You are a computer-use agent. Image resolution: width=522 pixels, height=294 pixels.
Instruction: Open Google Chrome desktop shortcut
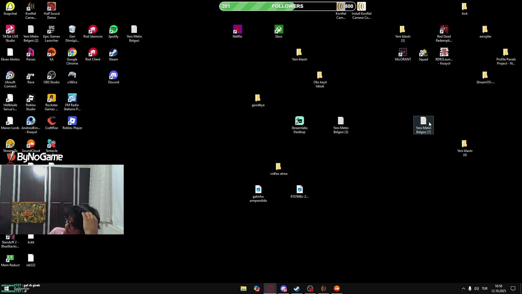point(72,57)
